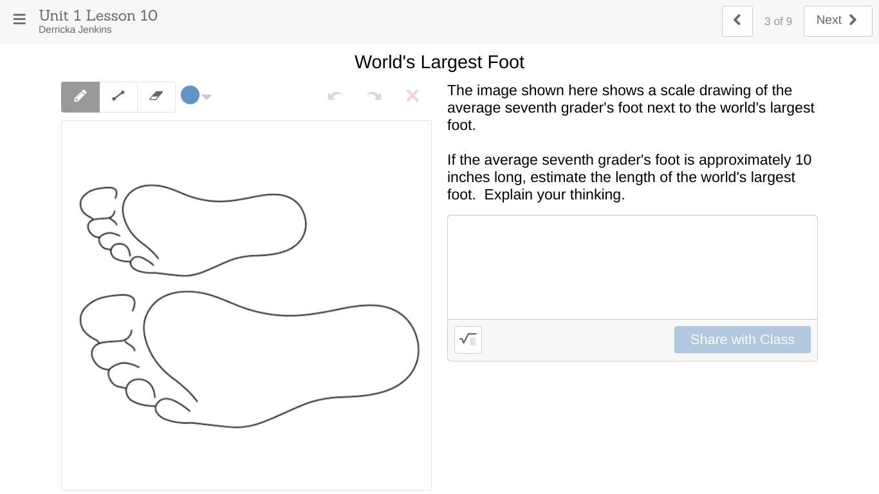Image resolution: width=879 pixels, height=494 pixels.
Task: Click Share with Class
Action: [x=742, y=340]
